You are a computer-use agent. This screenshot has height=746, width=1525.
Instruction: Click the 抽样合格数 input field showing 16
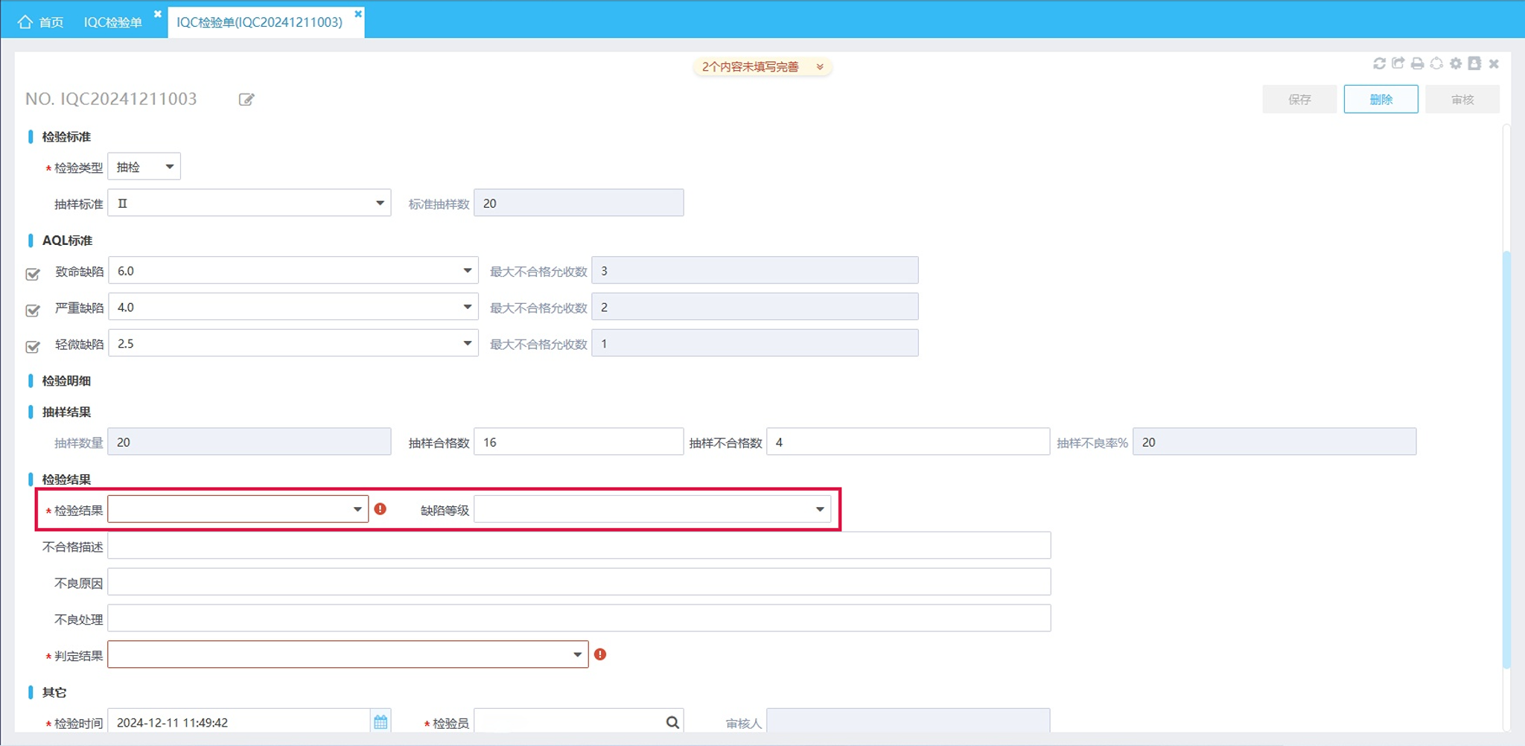click(579, 442)
